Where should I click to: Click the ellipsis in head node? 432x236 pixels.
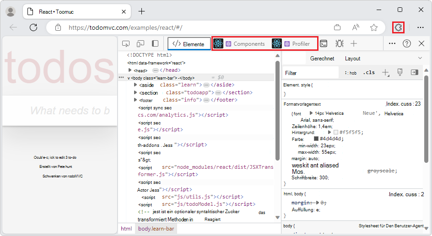point(156,70)
